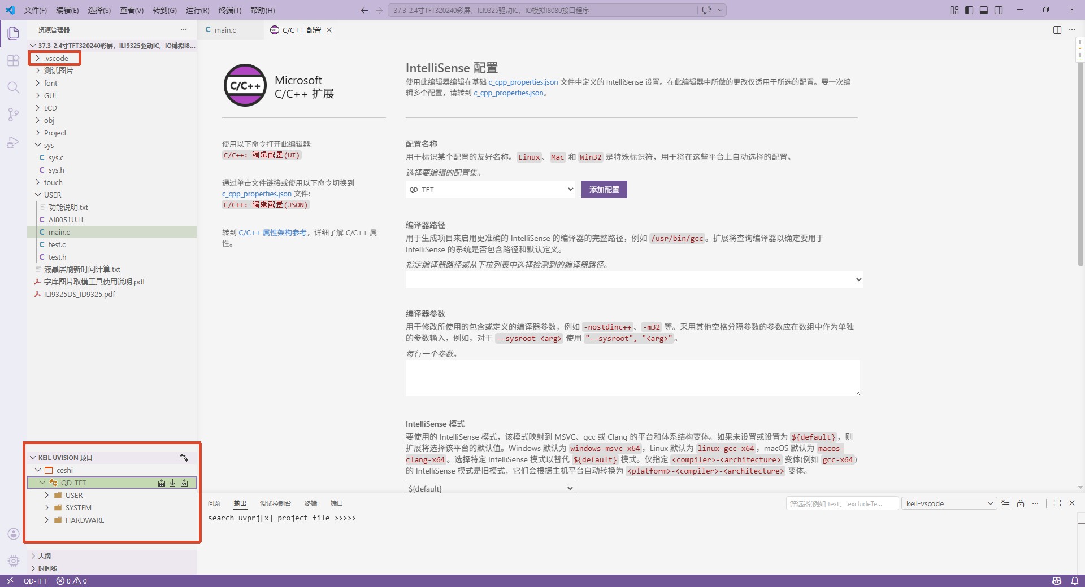Click the command center search box

click(542, 10)
